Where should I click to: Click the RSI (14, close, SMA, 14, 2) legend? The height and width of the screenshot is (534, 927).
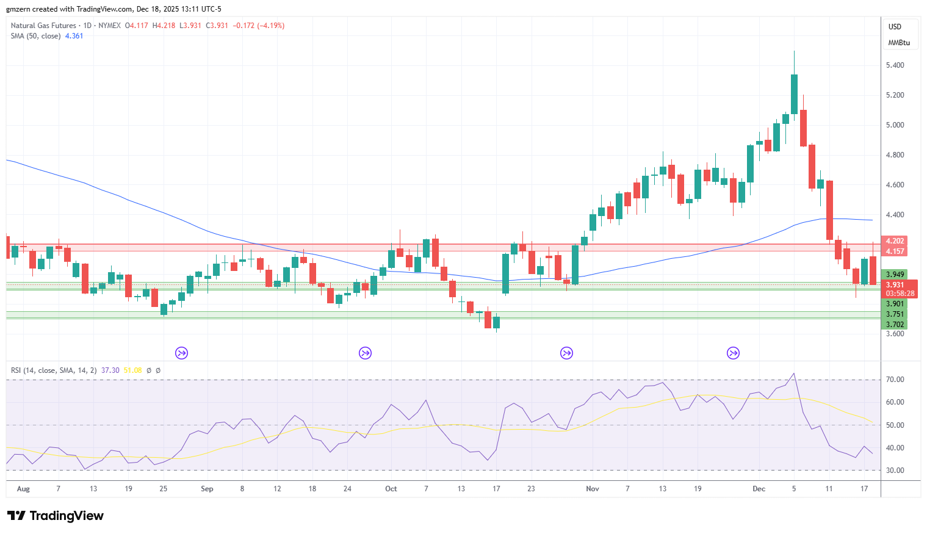tap(54, 370)
